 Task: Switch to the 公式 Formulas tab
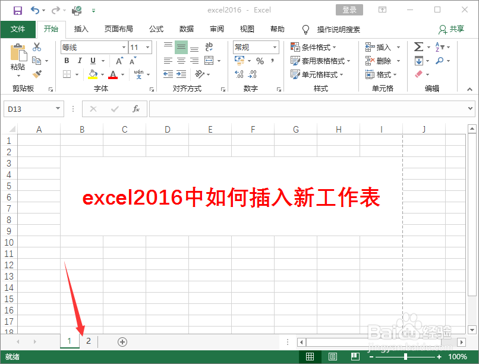click(x=156, y=29)
